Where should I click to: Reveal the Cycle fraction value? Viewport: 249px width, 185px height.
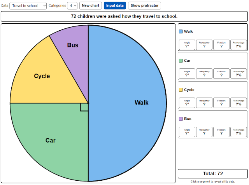pos(221,103)
